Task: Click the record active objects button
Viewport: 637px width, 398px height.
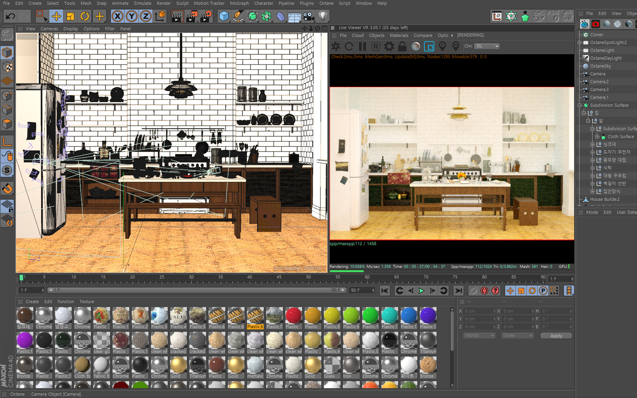Action: point(473,291)
